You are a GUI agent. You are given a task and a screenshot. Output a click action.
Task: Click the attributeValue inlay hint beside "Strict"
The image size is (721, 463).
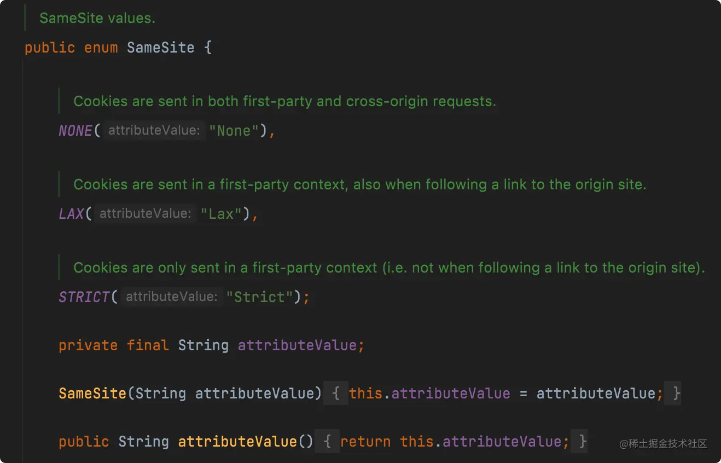pos(171,297)
